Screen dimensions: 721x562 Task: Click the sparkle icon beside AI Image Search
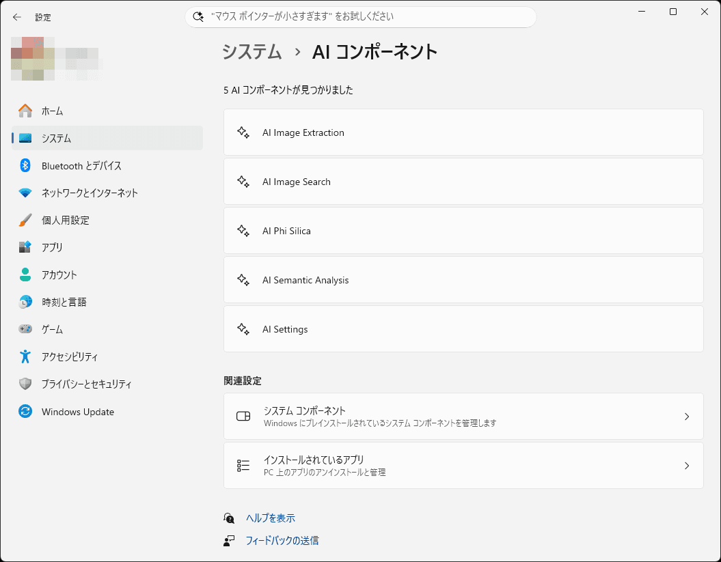[243, 182]
